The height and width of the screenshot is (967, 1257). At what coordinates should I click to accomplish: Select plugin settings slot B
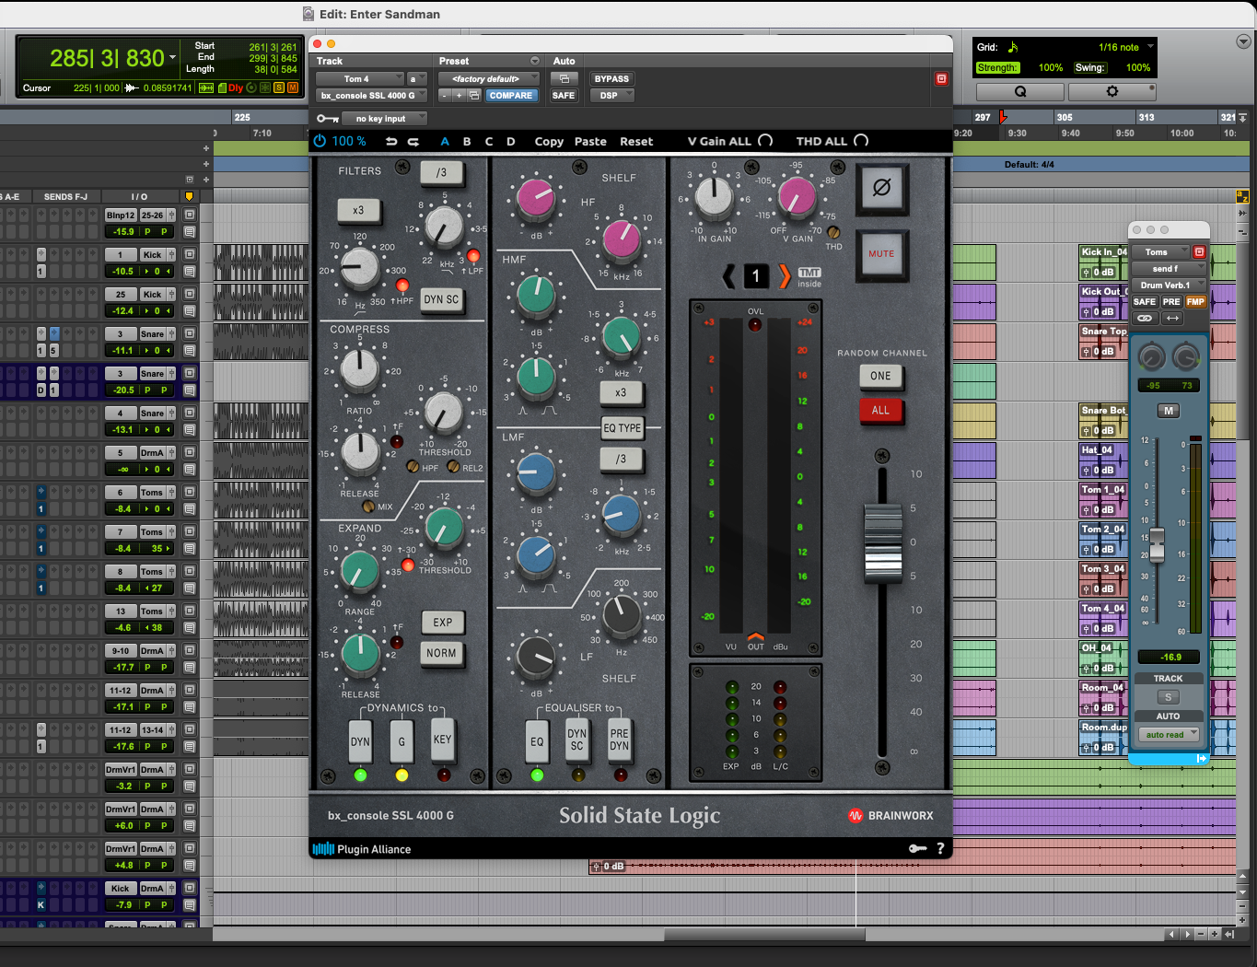(x=467, y=141)
